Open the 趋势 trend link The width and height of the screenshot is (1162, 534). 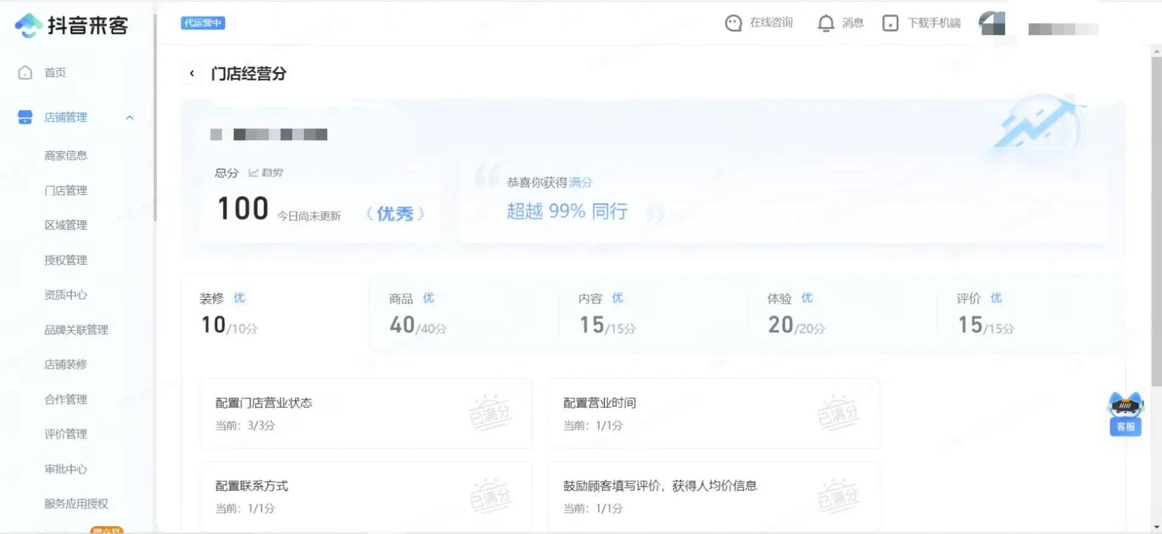tap(272, 173)
